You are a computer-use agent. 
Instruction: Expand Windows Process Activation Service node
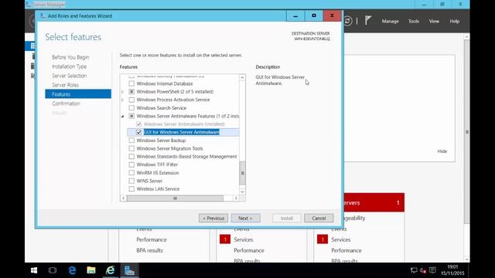pos(123,100)
